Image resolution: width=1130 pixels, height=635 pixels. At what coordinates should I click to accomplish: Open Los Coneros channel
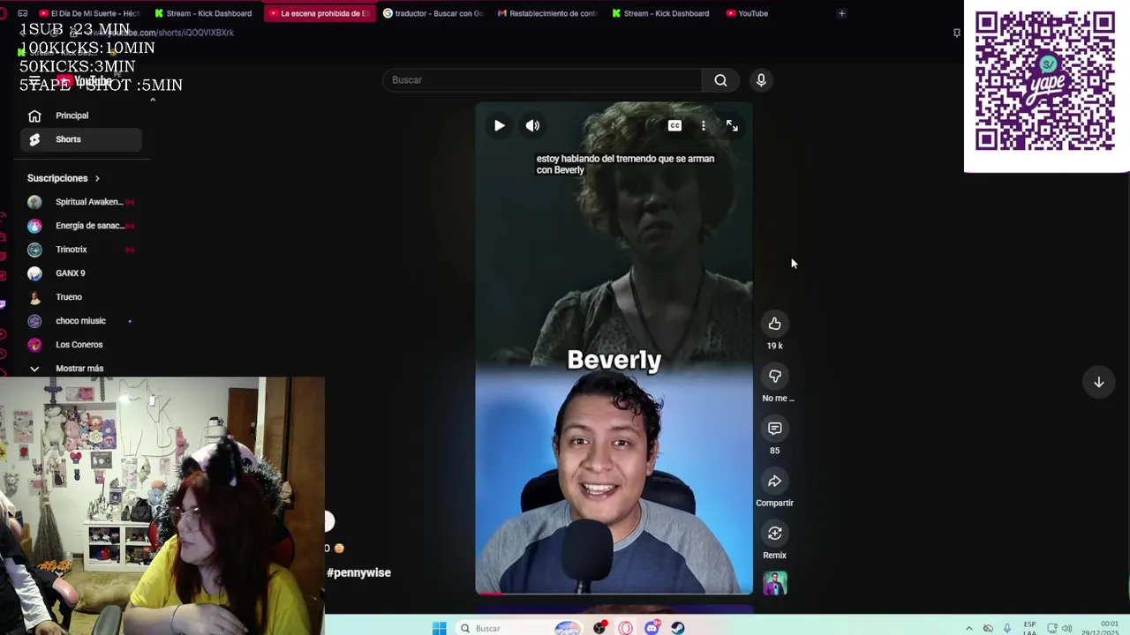81,345
